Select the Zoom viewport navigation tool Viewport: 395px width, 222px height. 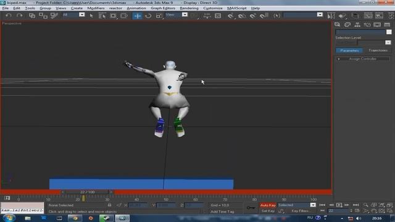pos(366,205)
